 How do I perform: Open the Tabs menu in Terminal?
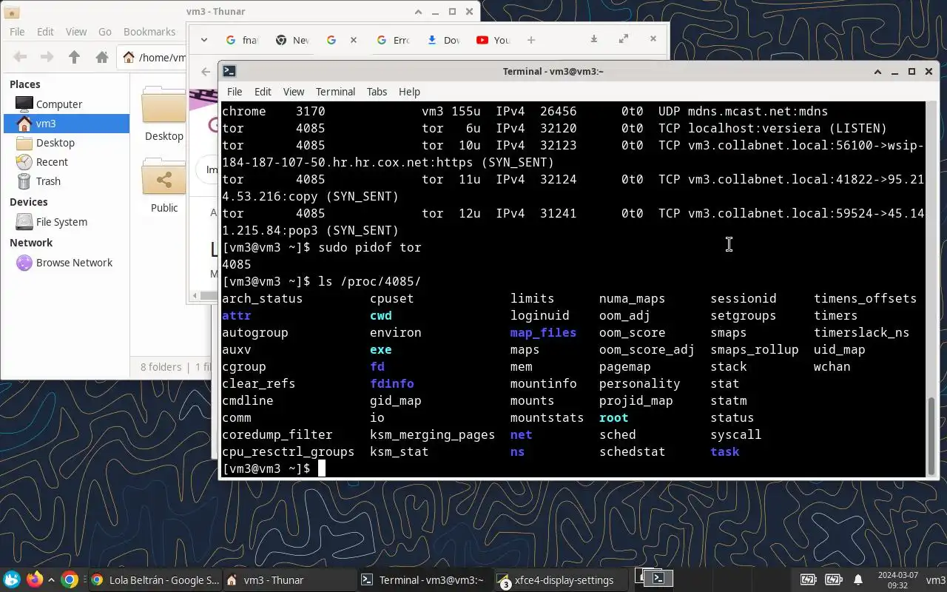pyautogui.click(x=377, y=92)
